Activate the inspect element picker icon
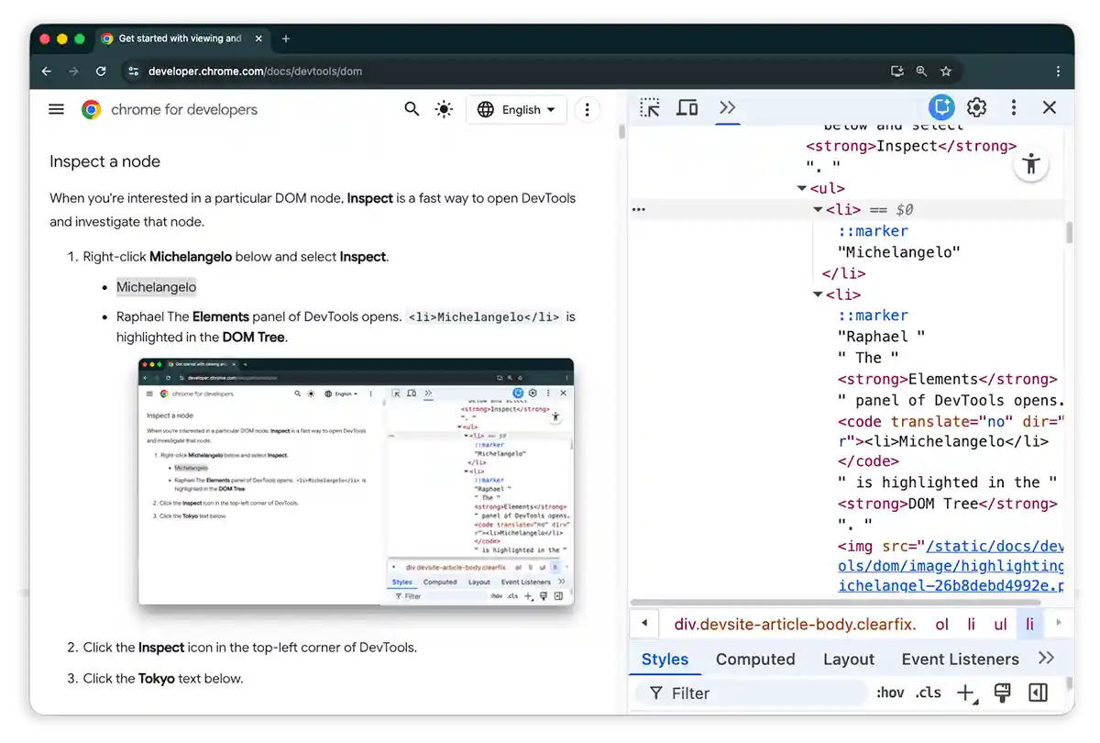This screenshot has height=743, width=1100. tap(650, 108)
